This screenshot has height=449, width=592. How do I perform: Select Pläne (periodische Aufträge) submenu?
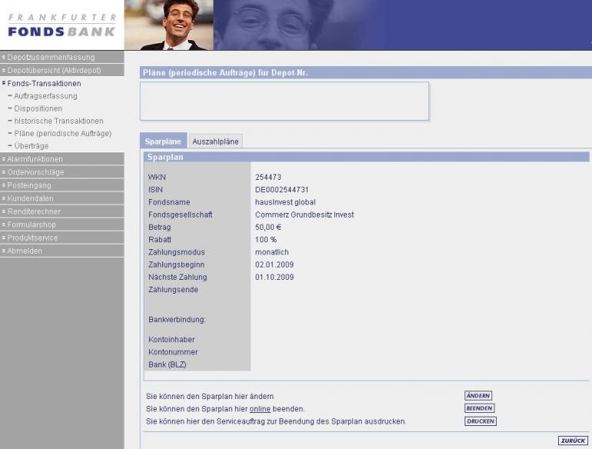63,133
